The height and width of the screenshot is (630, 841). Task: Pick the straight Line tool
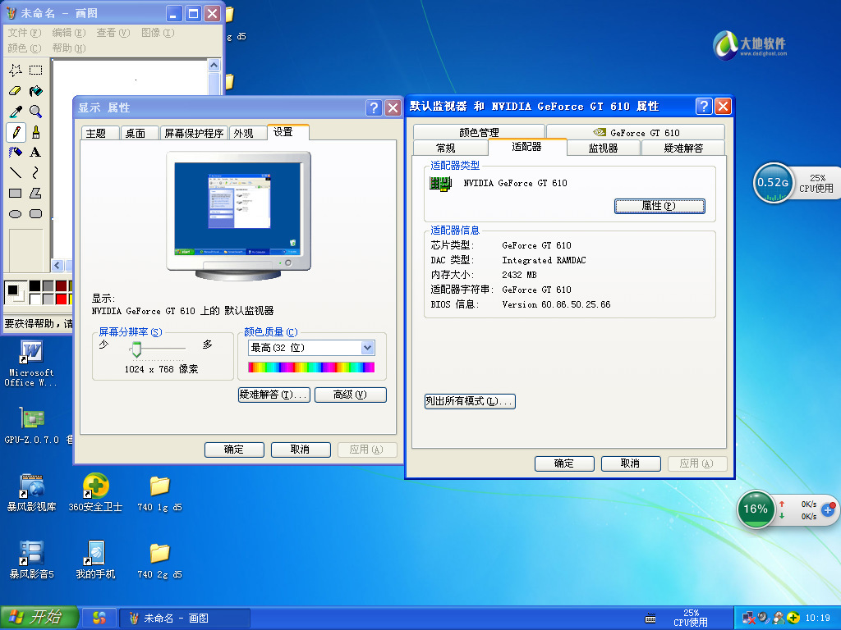pyautogui.click(x=16, y=172)
